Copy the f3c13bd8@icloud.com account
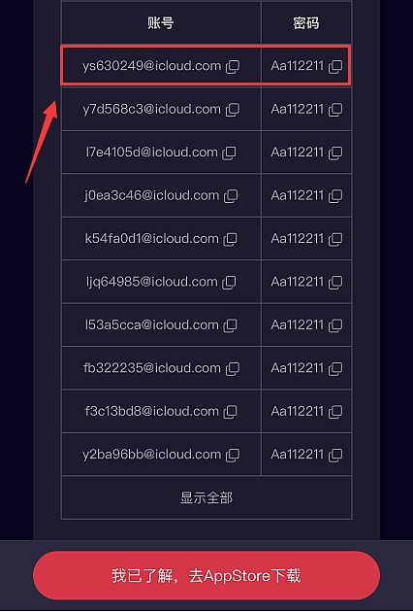Screen dimensions: 413x612 [231, 412]
